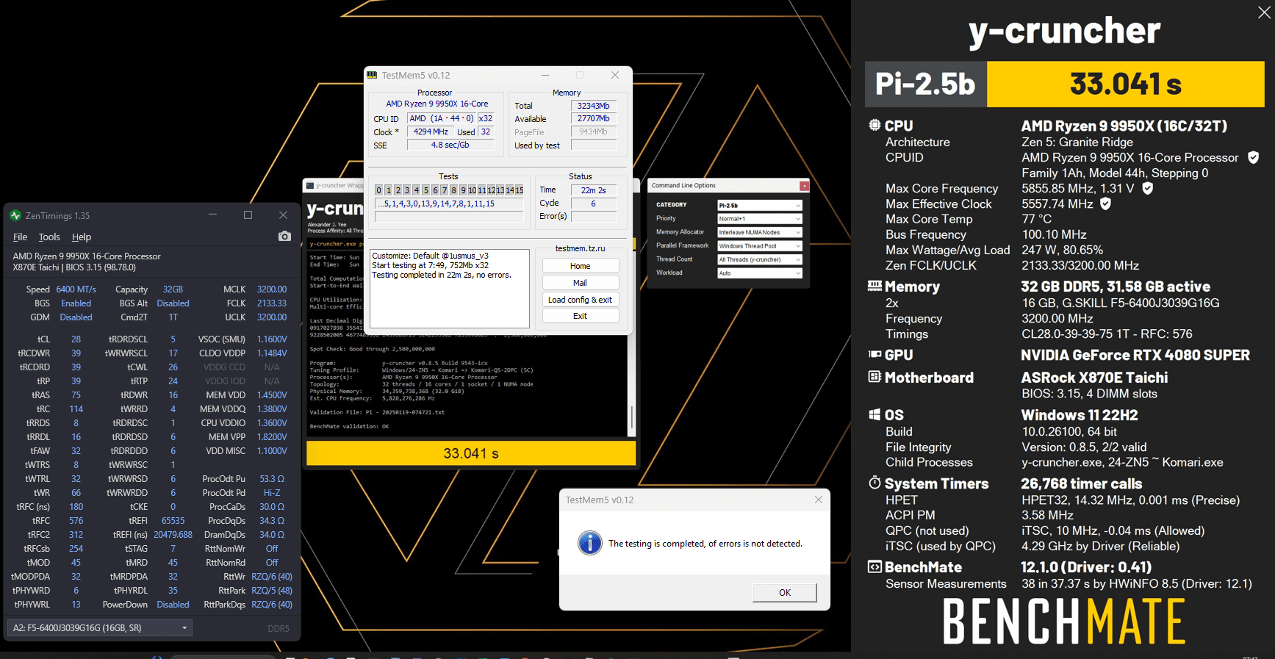Viewport: 1275px width, 659px height.
Task: Click the Available memory value 27707Mb
Action: click(x=594, y=119)
